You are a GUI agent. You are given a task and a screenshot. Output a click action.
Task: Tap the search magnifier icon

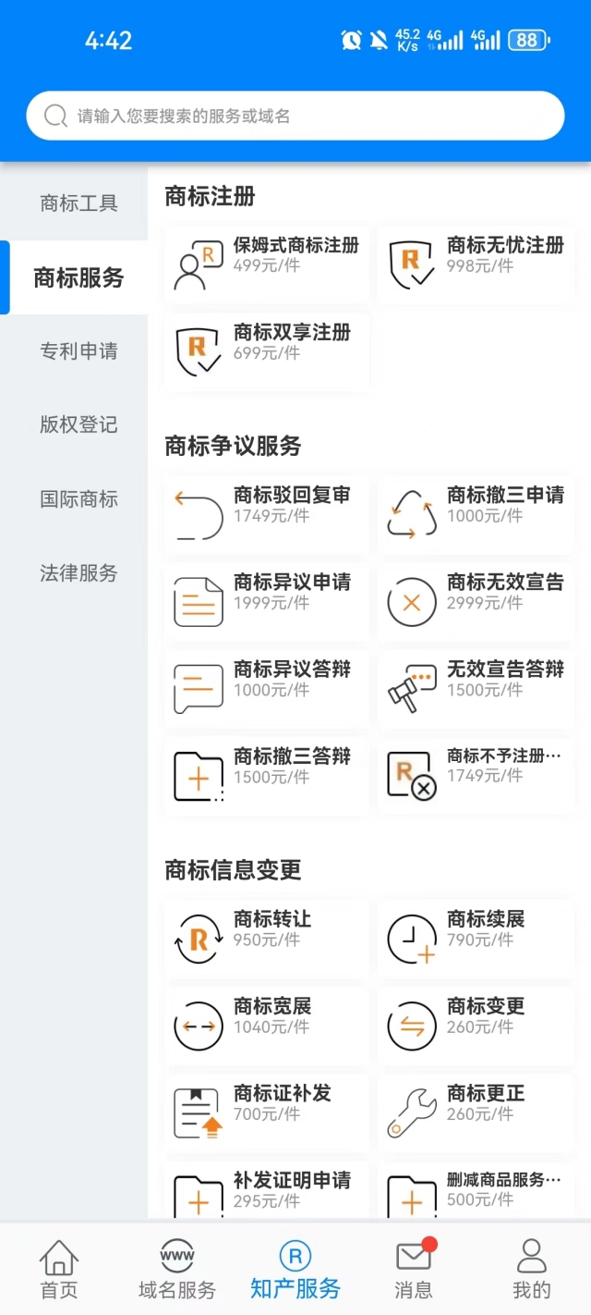coord(54,117)
